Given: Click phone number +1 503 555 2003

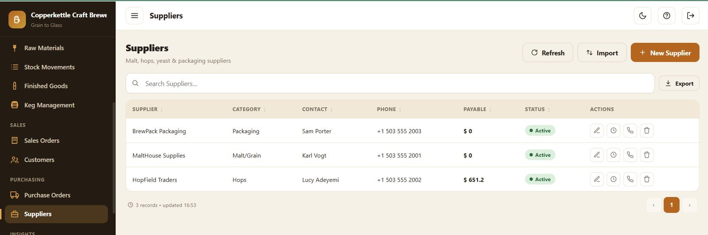Looking at the screenshot, I should [x=399, y=131].
